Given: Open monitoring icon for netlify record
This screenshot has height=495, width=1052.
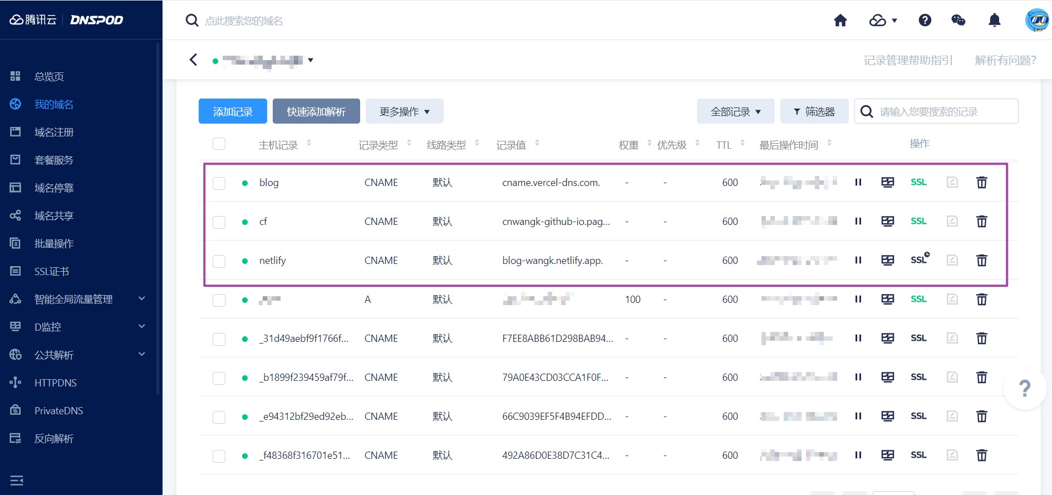Looking at the screenshot, I should pos(887,261).
